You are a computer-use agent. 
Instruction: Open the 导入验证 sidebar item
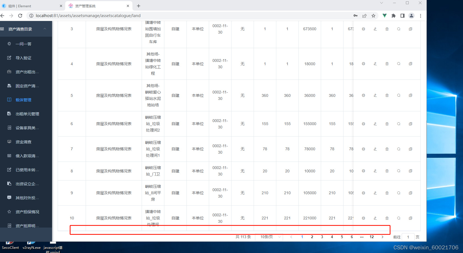[x=26, y=58]
